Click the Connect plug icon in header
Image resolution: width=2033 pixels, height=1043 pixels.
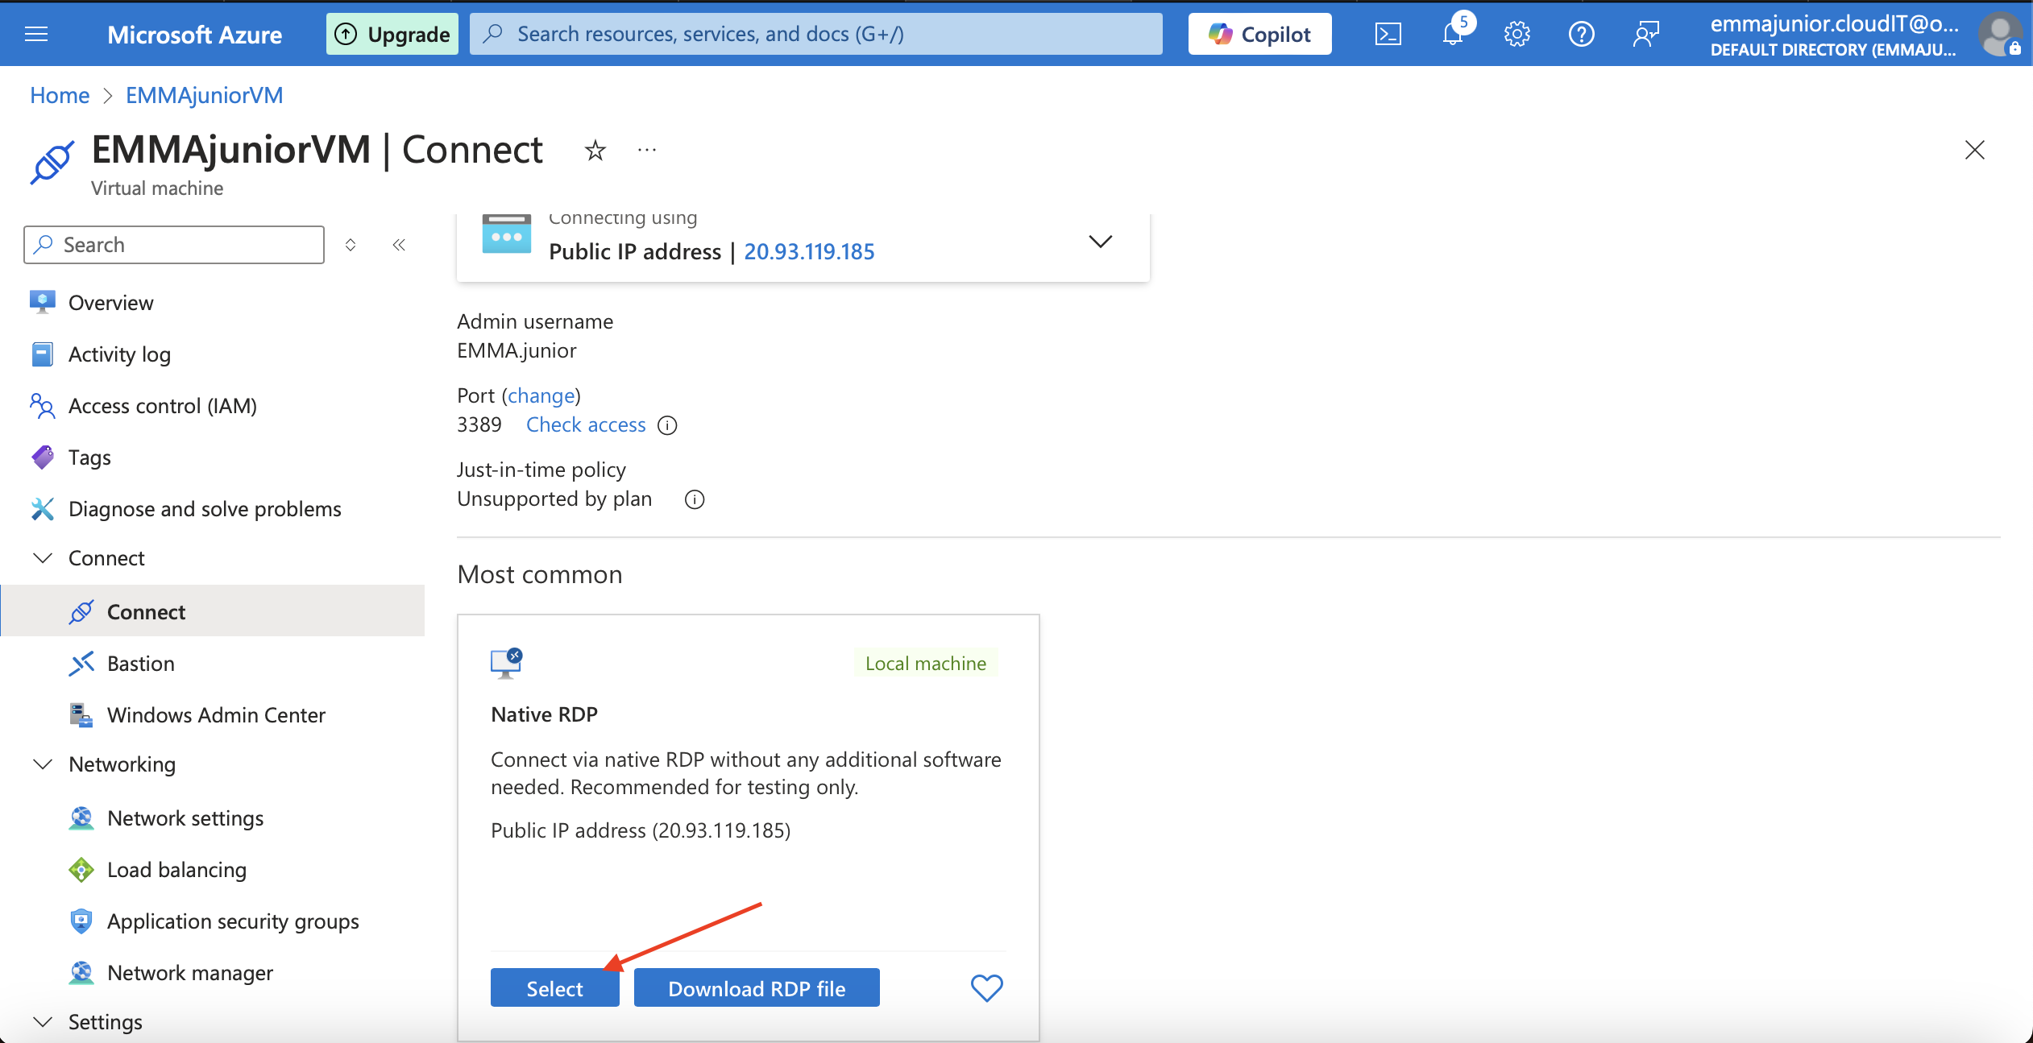pos(52,161)
